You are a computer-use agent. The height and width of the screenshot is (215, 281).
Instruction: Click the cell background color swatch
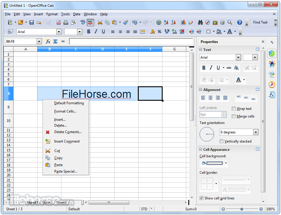click(x=214, y=163)
